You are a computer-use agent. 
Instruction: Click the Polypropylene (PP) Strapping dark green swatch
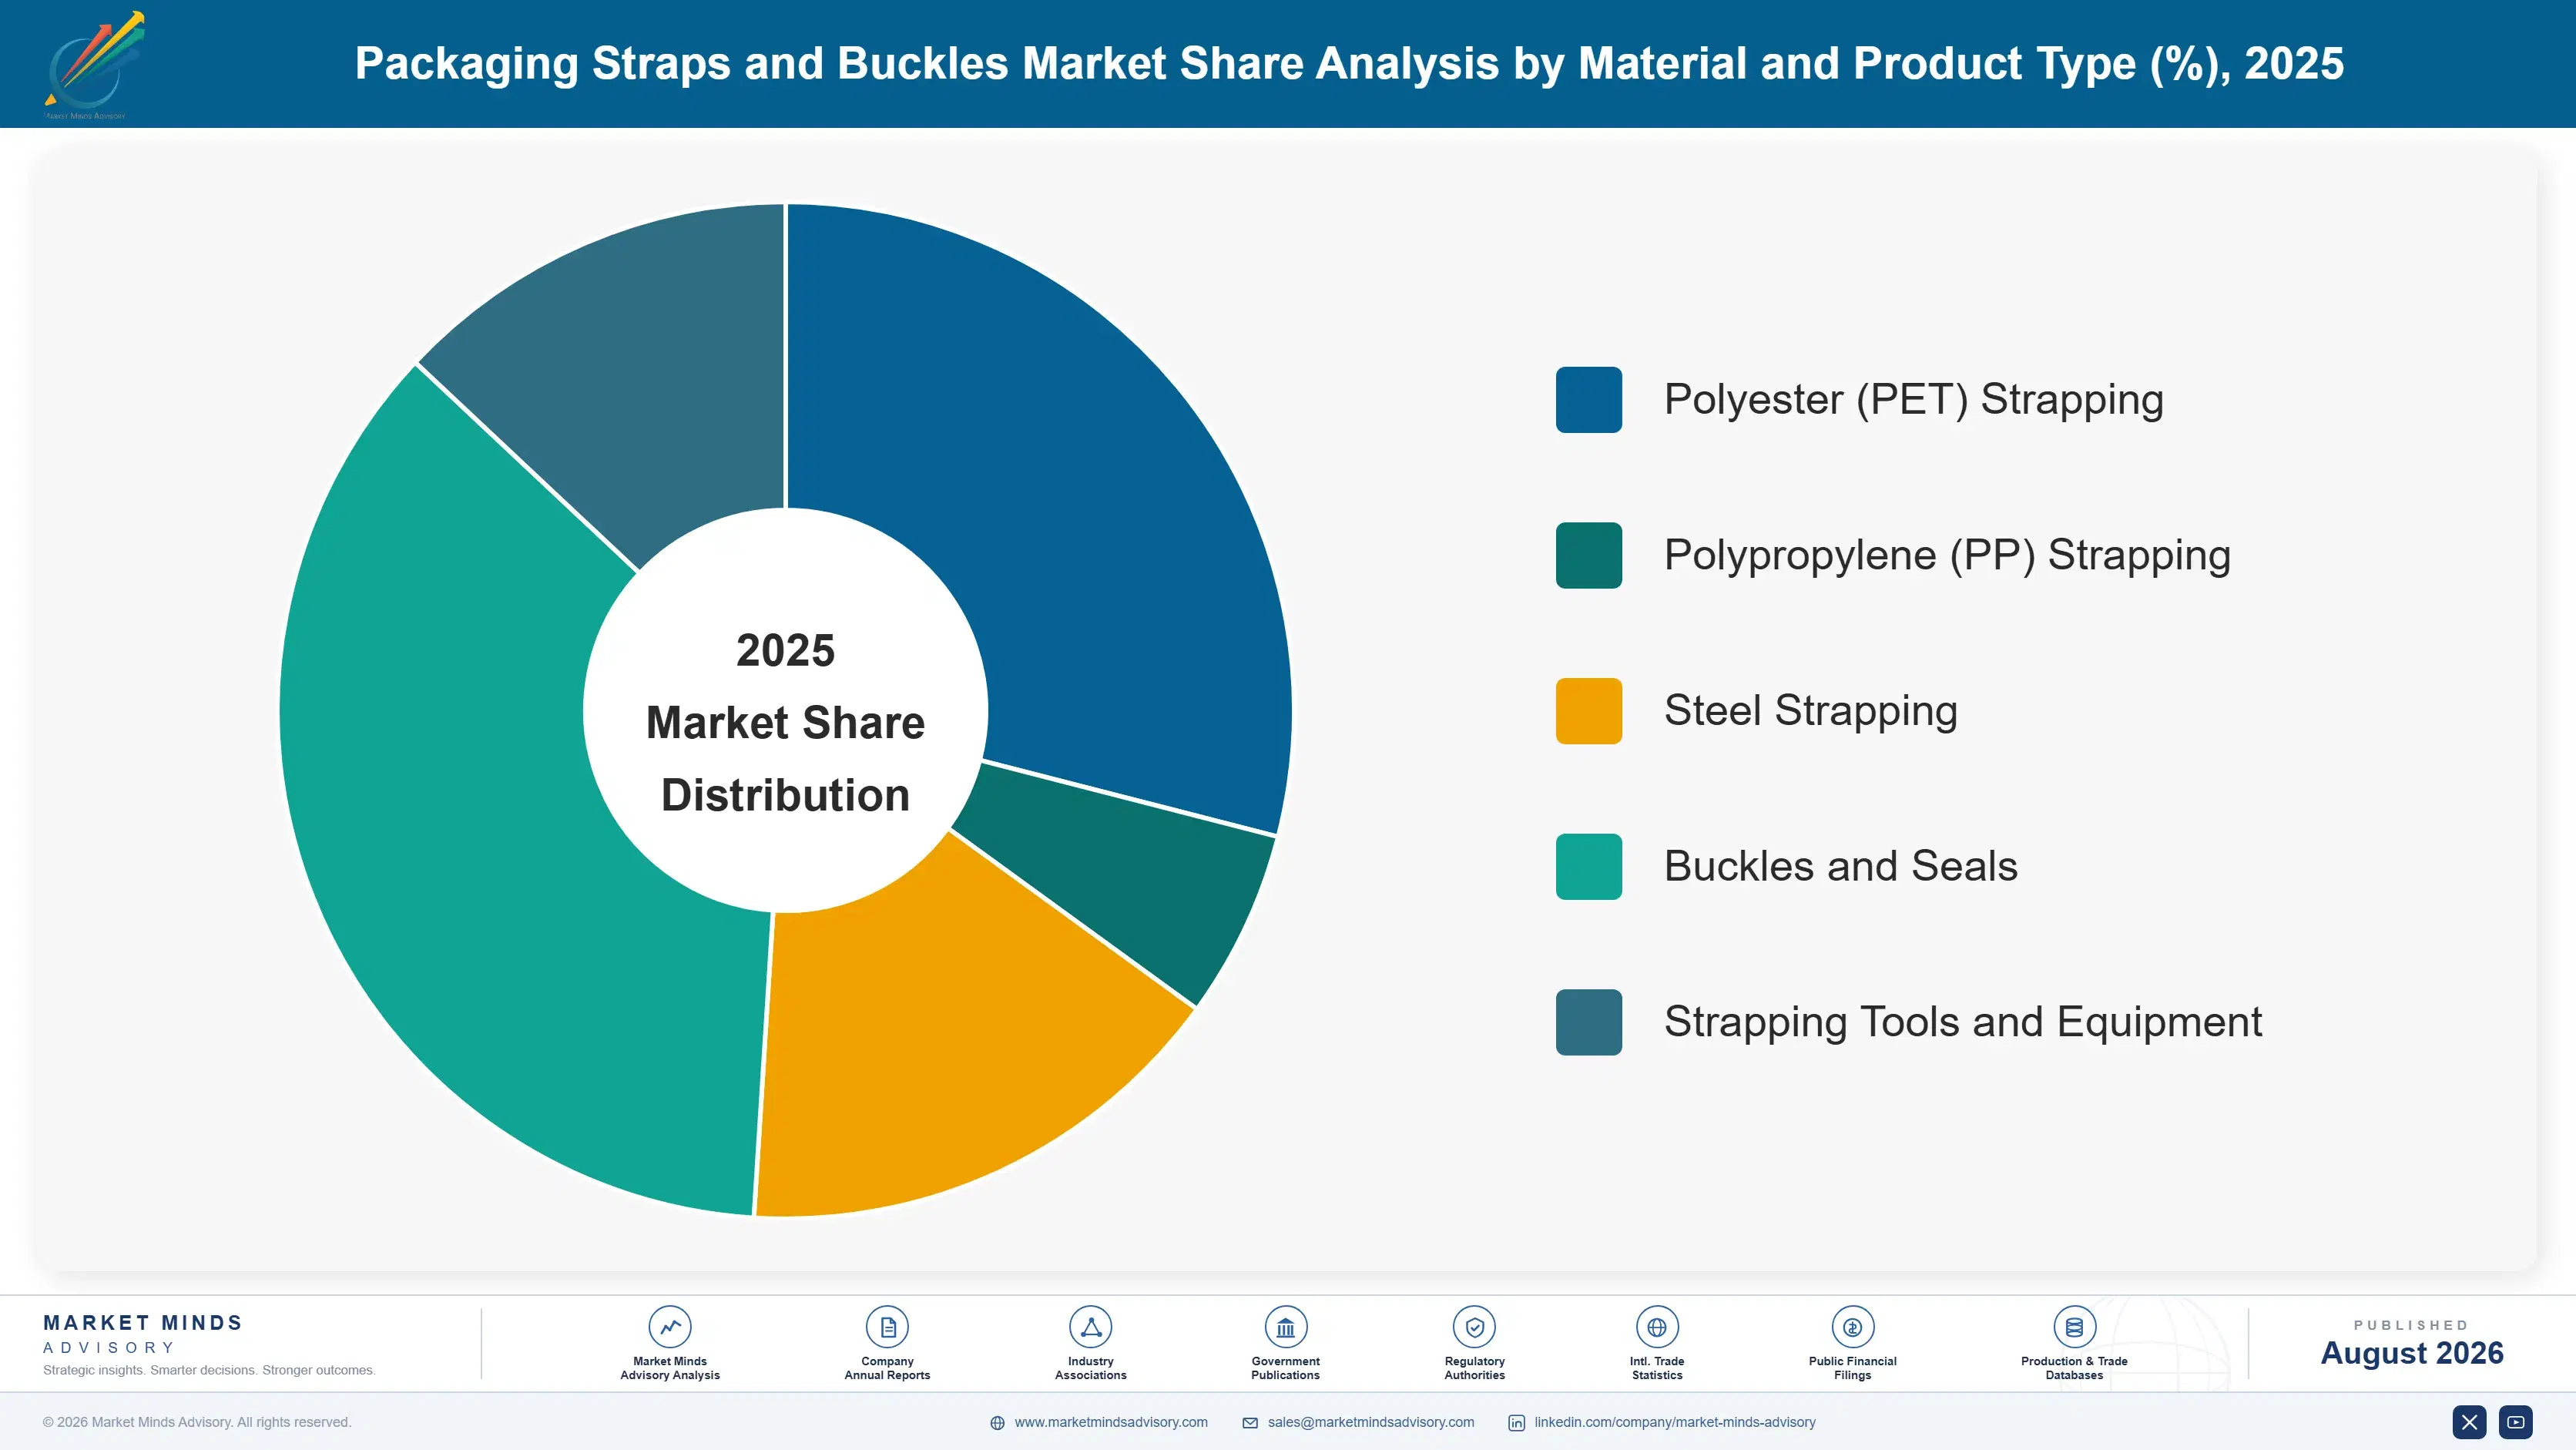click(1589, 555)
